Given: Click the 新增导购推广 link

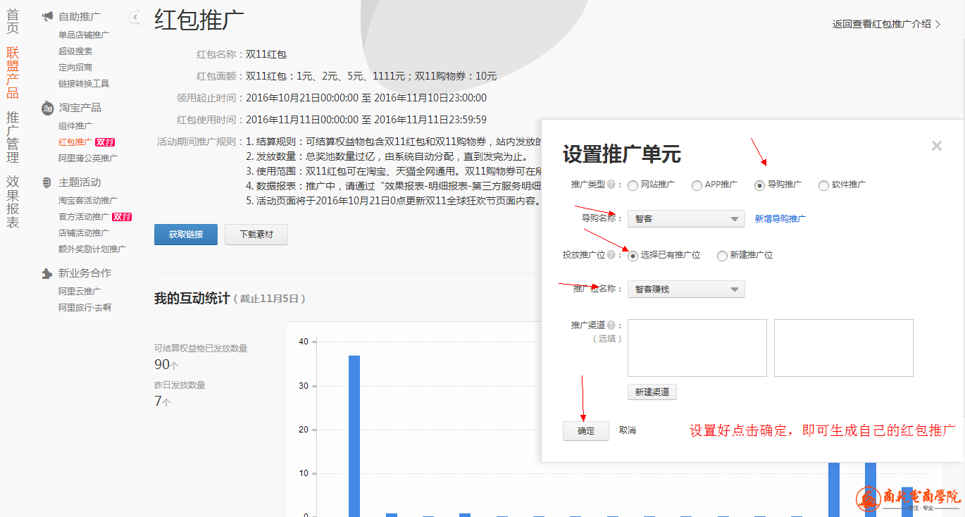Looking at the screenshot, I should (x=780, y=219).
